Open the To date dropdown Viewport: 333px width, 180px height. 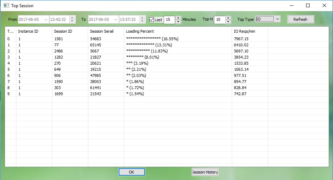click(116, 19)
